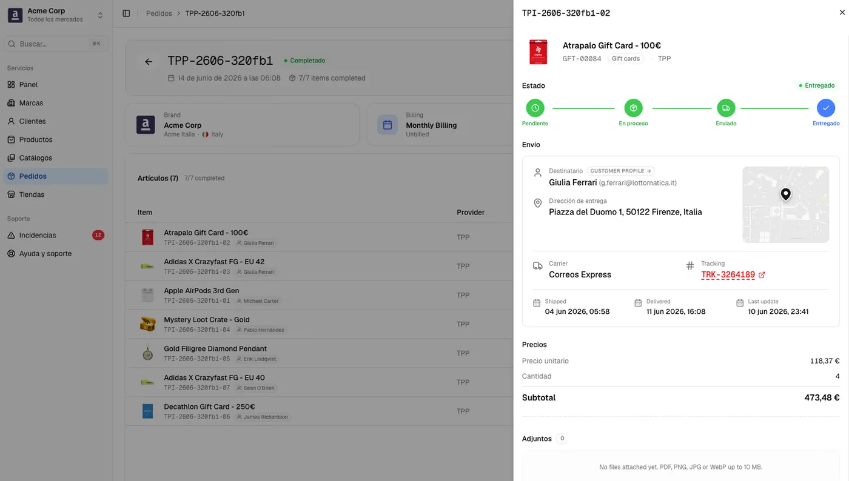Viewport: 849px width, 481px height.
Task: Open the Mystery Loot Crate - Gold row
Action: point(319,324)
